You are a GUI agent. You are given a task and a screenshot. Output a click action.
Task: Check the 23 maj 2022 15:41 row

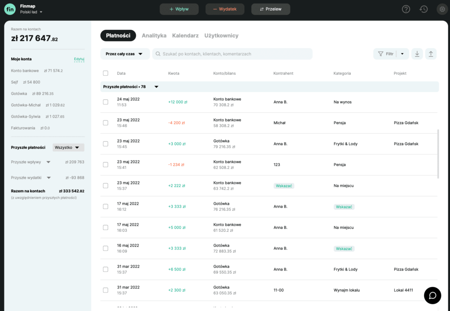[105, 165]
